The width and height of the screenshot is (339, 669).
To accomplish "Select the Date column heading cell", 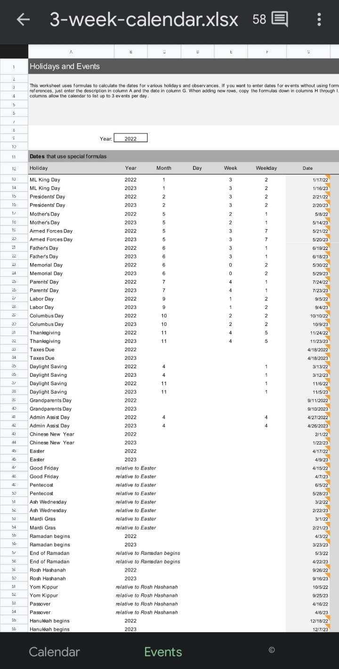I will 308,168.
